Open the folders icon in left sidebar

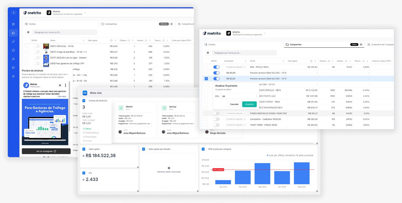pos(13,33)
